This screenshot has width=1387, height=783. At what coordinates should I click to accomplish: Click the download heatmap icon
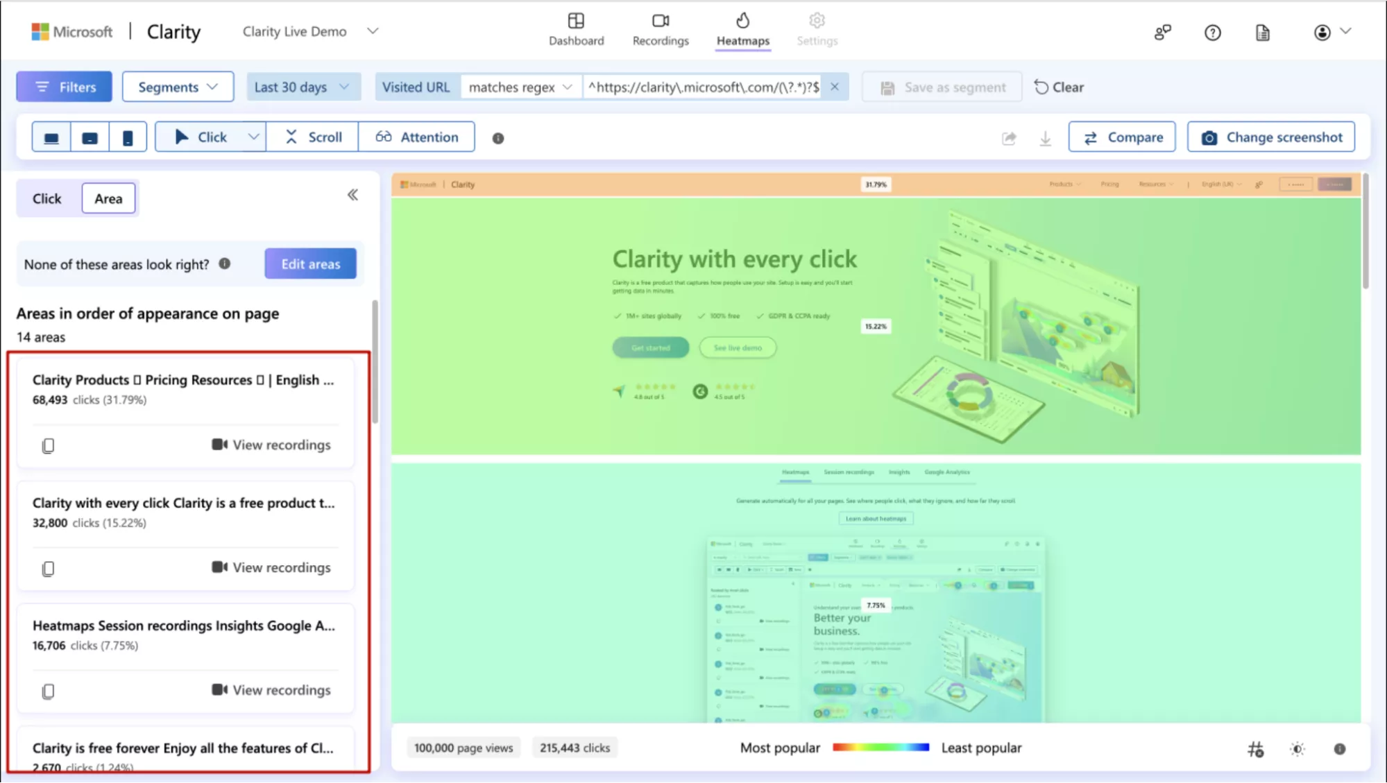pyautogui.click(x=1045, y=138)
